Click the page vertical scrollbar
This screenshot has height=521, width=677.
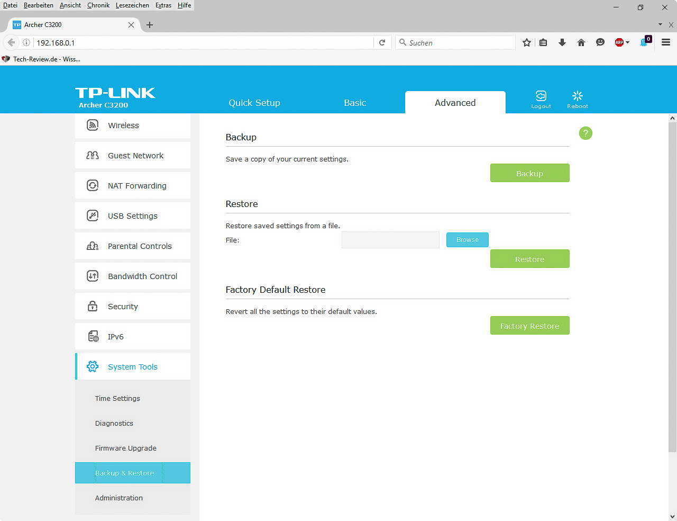pos(672,286)
